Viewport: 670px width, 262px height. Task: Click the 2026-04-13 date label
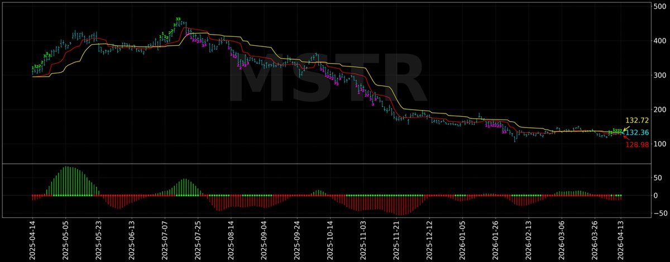coord(620,239)
